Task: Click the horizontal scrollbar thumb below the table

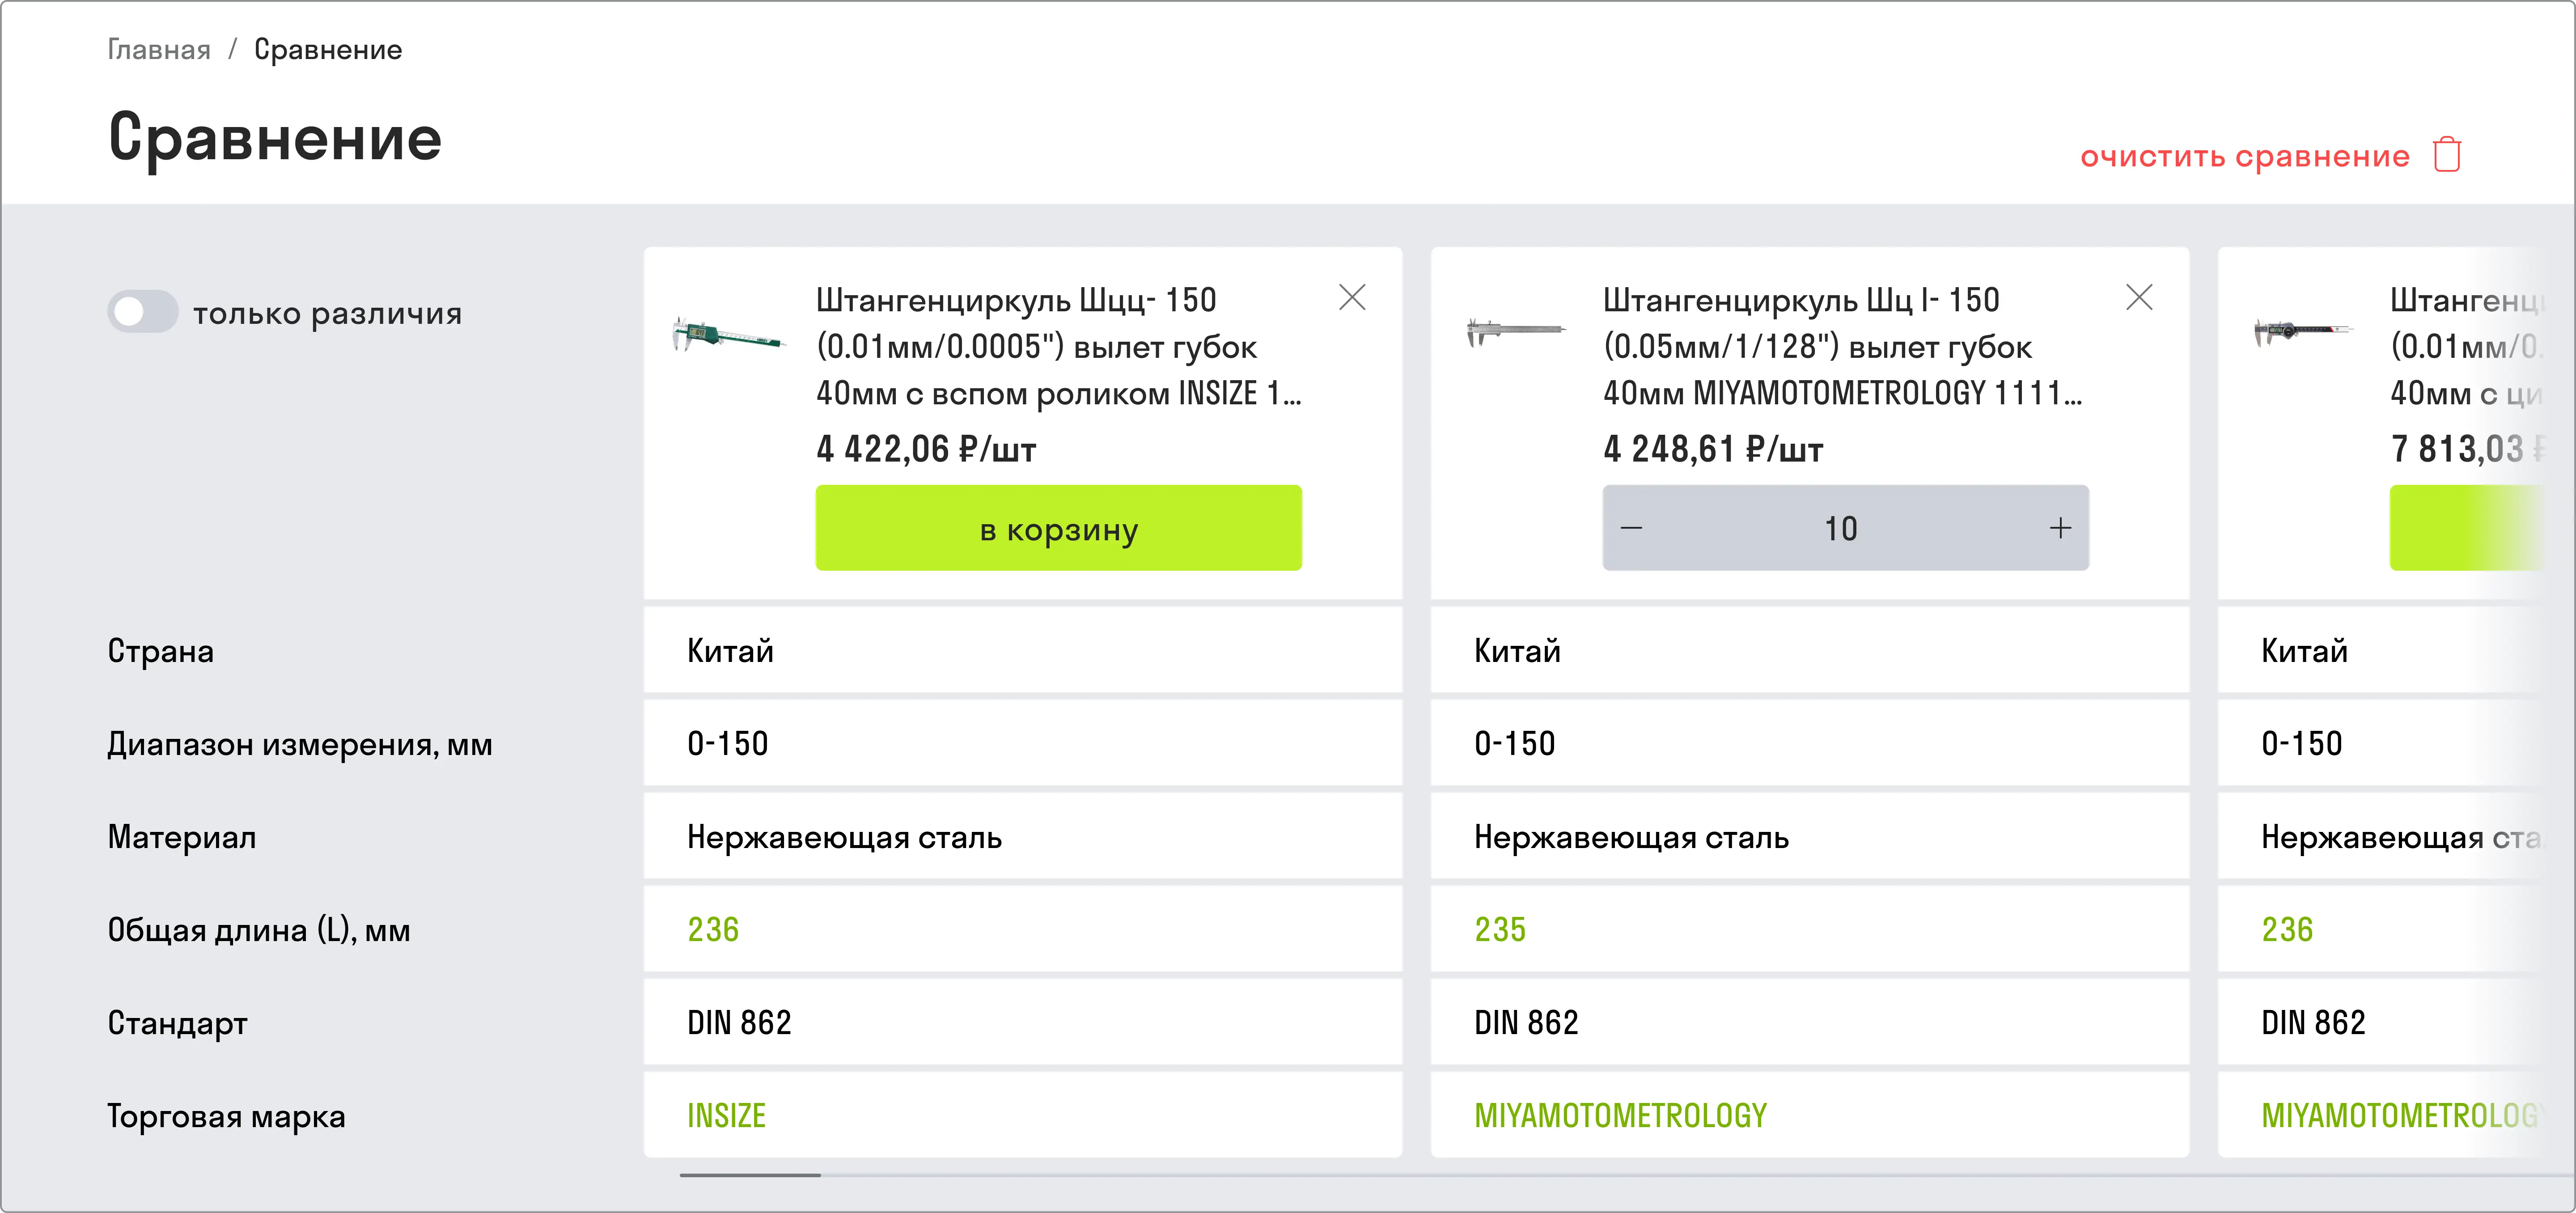Action: coord(750,1175)
